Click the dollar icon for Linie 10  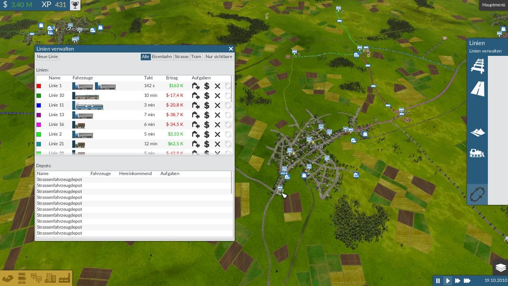207,96
